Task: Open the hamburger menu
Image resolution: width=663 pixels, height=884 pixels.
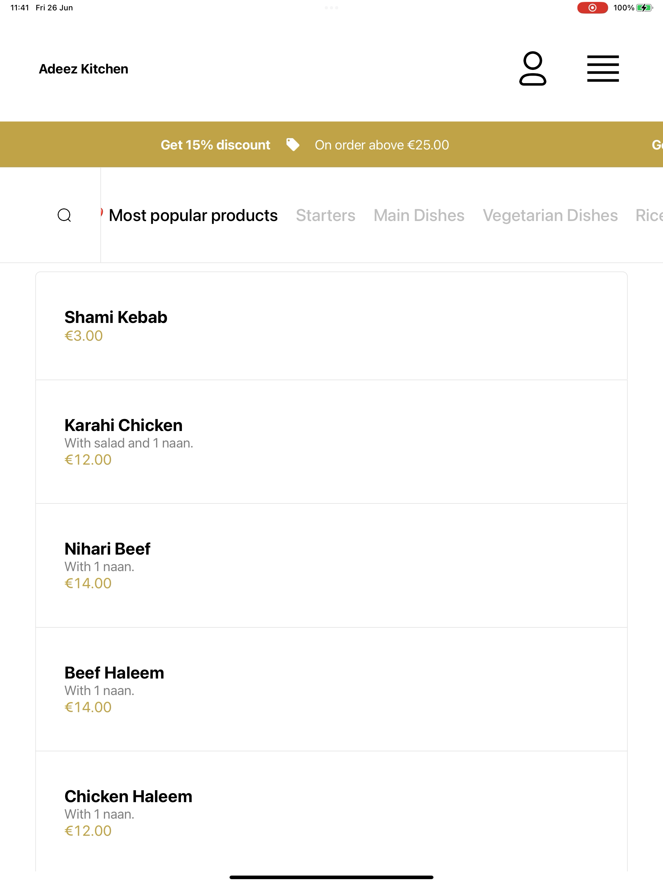Action: [x=602, y=68]
